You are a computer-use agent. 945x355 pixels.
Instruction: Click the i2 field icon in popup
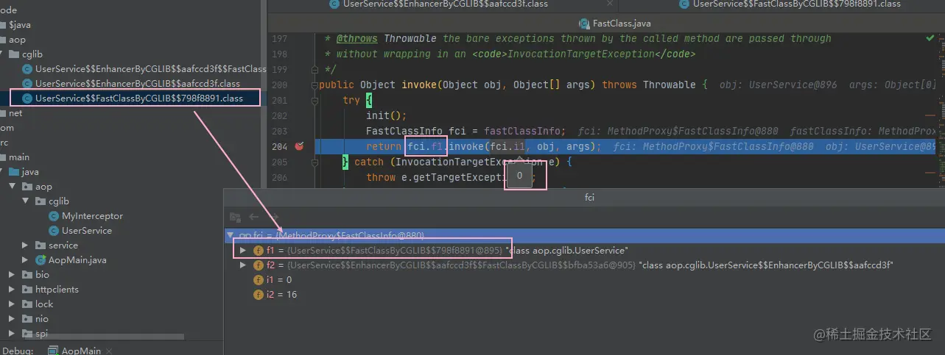(x=259, y=295)
